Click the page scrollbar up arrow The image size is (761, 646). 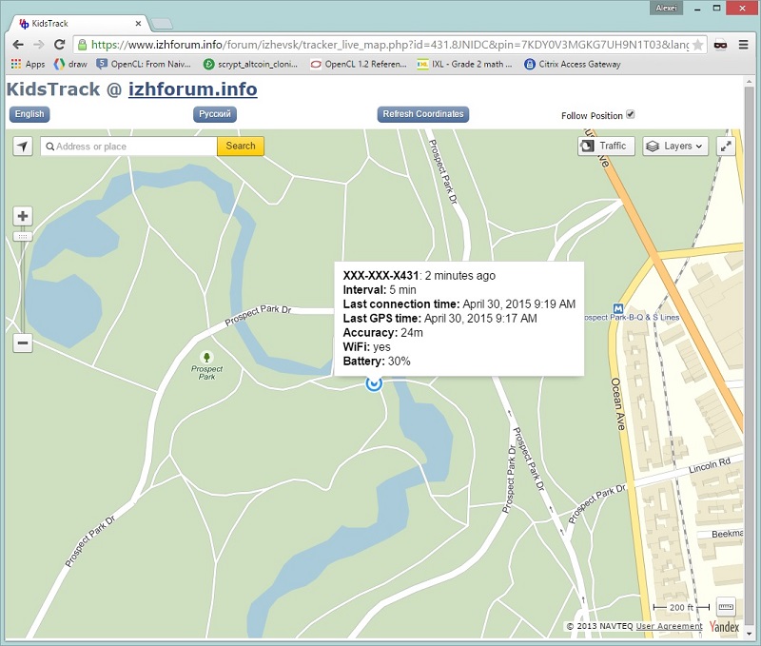tap(749, 82)
